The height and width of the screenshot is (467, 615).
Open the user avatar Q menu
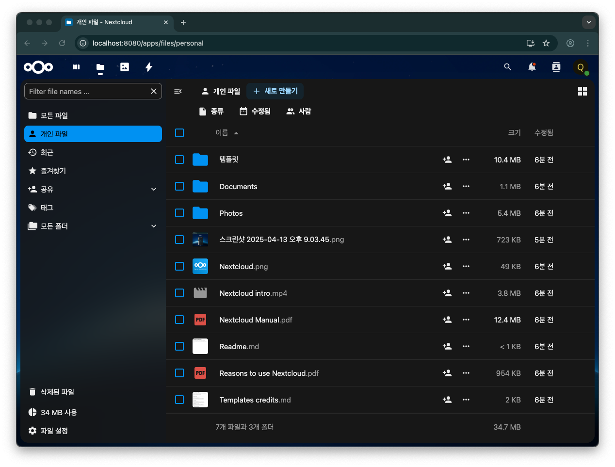click(581, 67)
